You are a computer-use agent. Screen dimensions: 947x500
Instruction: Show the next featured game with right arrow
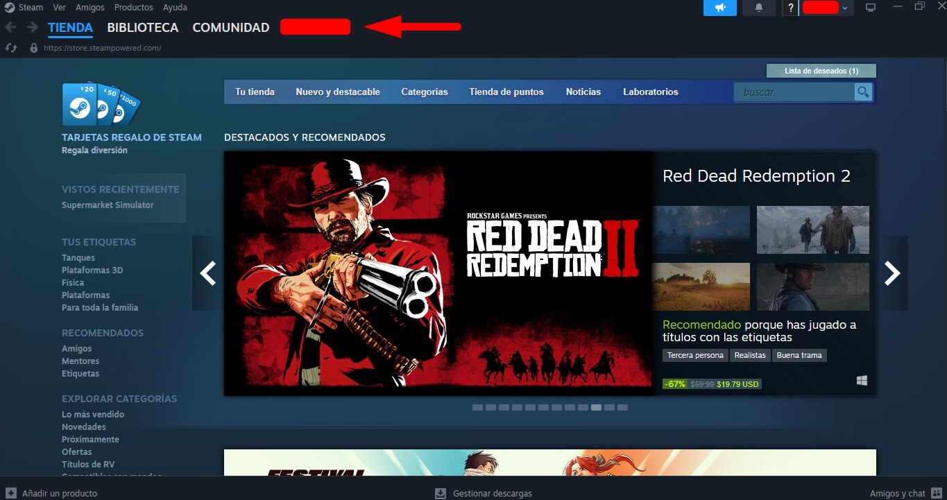point(892,273)
